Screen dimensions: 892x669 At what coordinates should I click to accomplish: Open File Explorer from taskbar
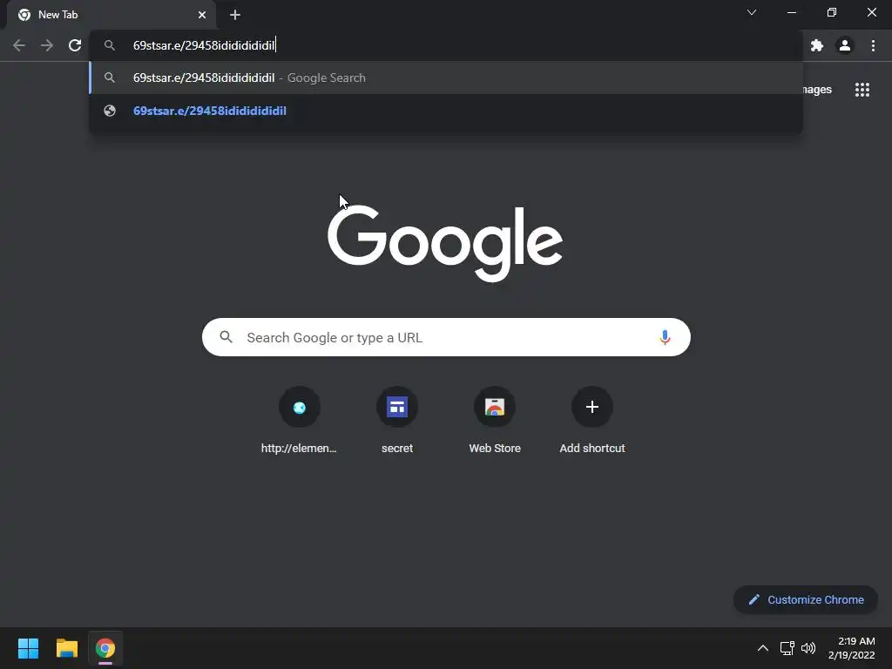point(67,648)
